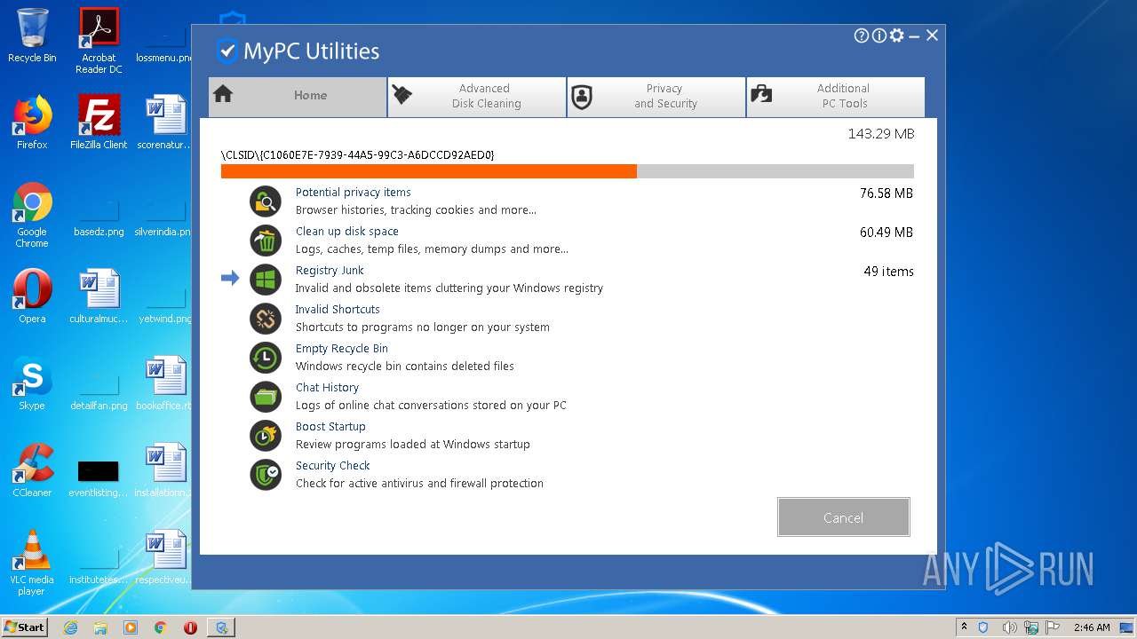Click the Potential privacy items icon
Viewport: 1137px width, 639px height.
pos(265,201)
